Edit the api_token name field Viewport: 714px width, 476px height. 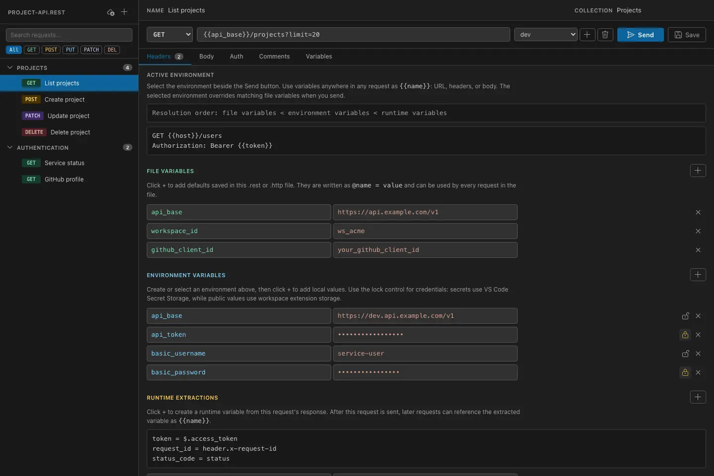tap(238, 335)
